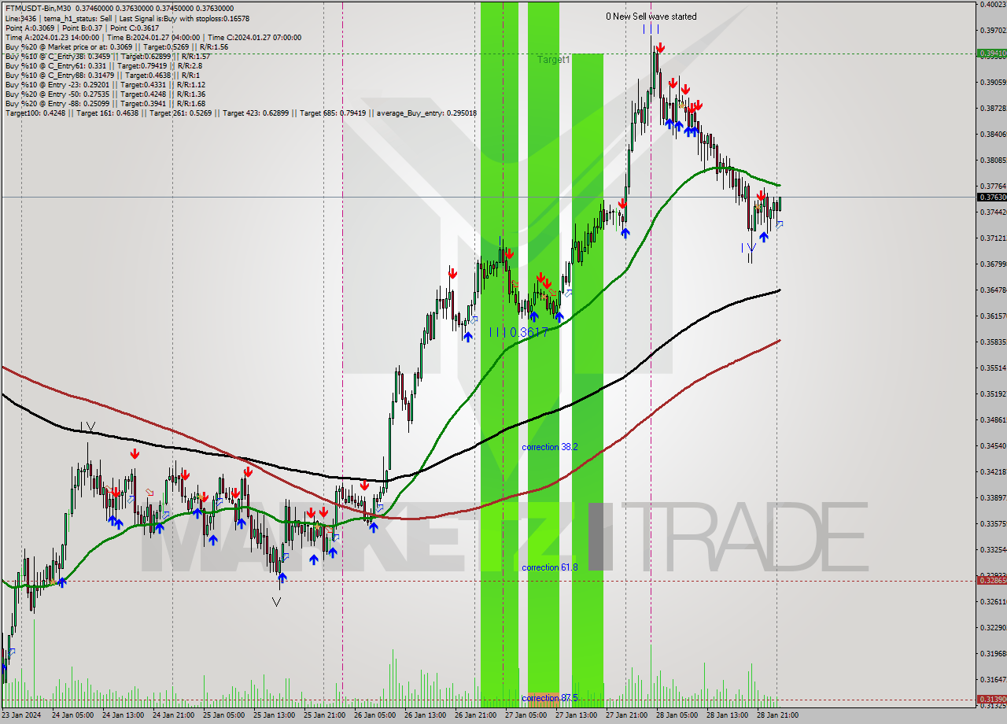Click the '26 Jan 05:00' time axis label
Viewport: 1007px width, 724px height.
tap(374, 715)
